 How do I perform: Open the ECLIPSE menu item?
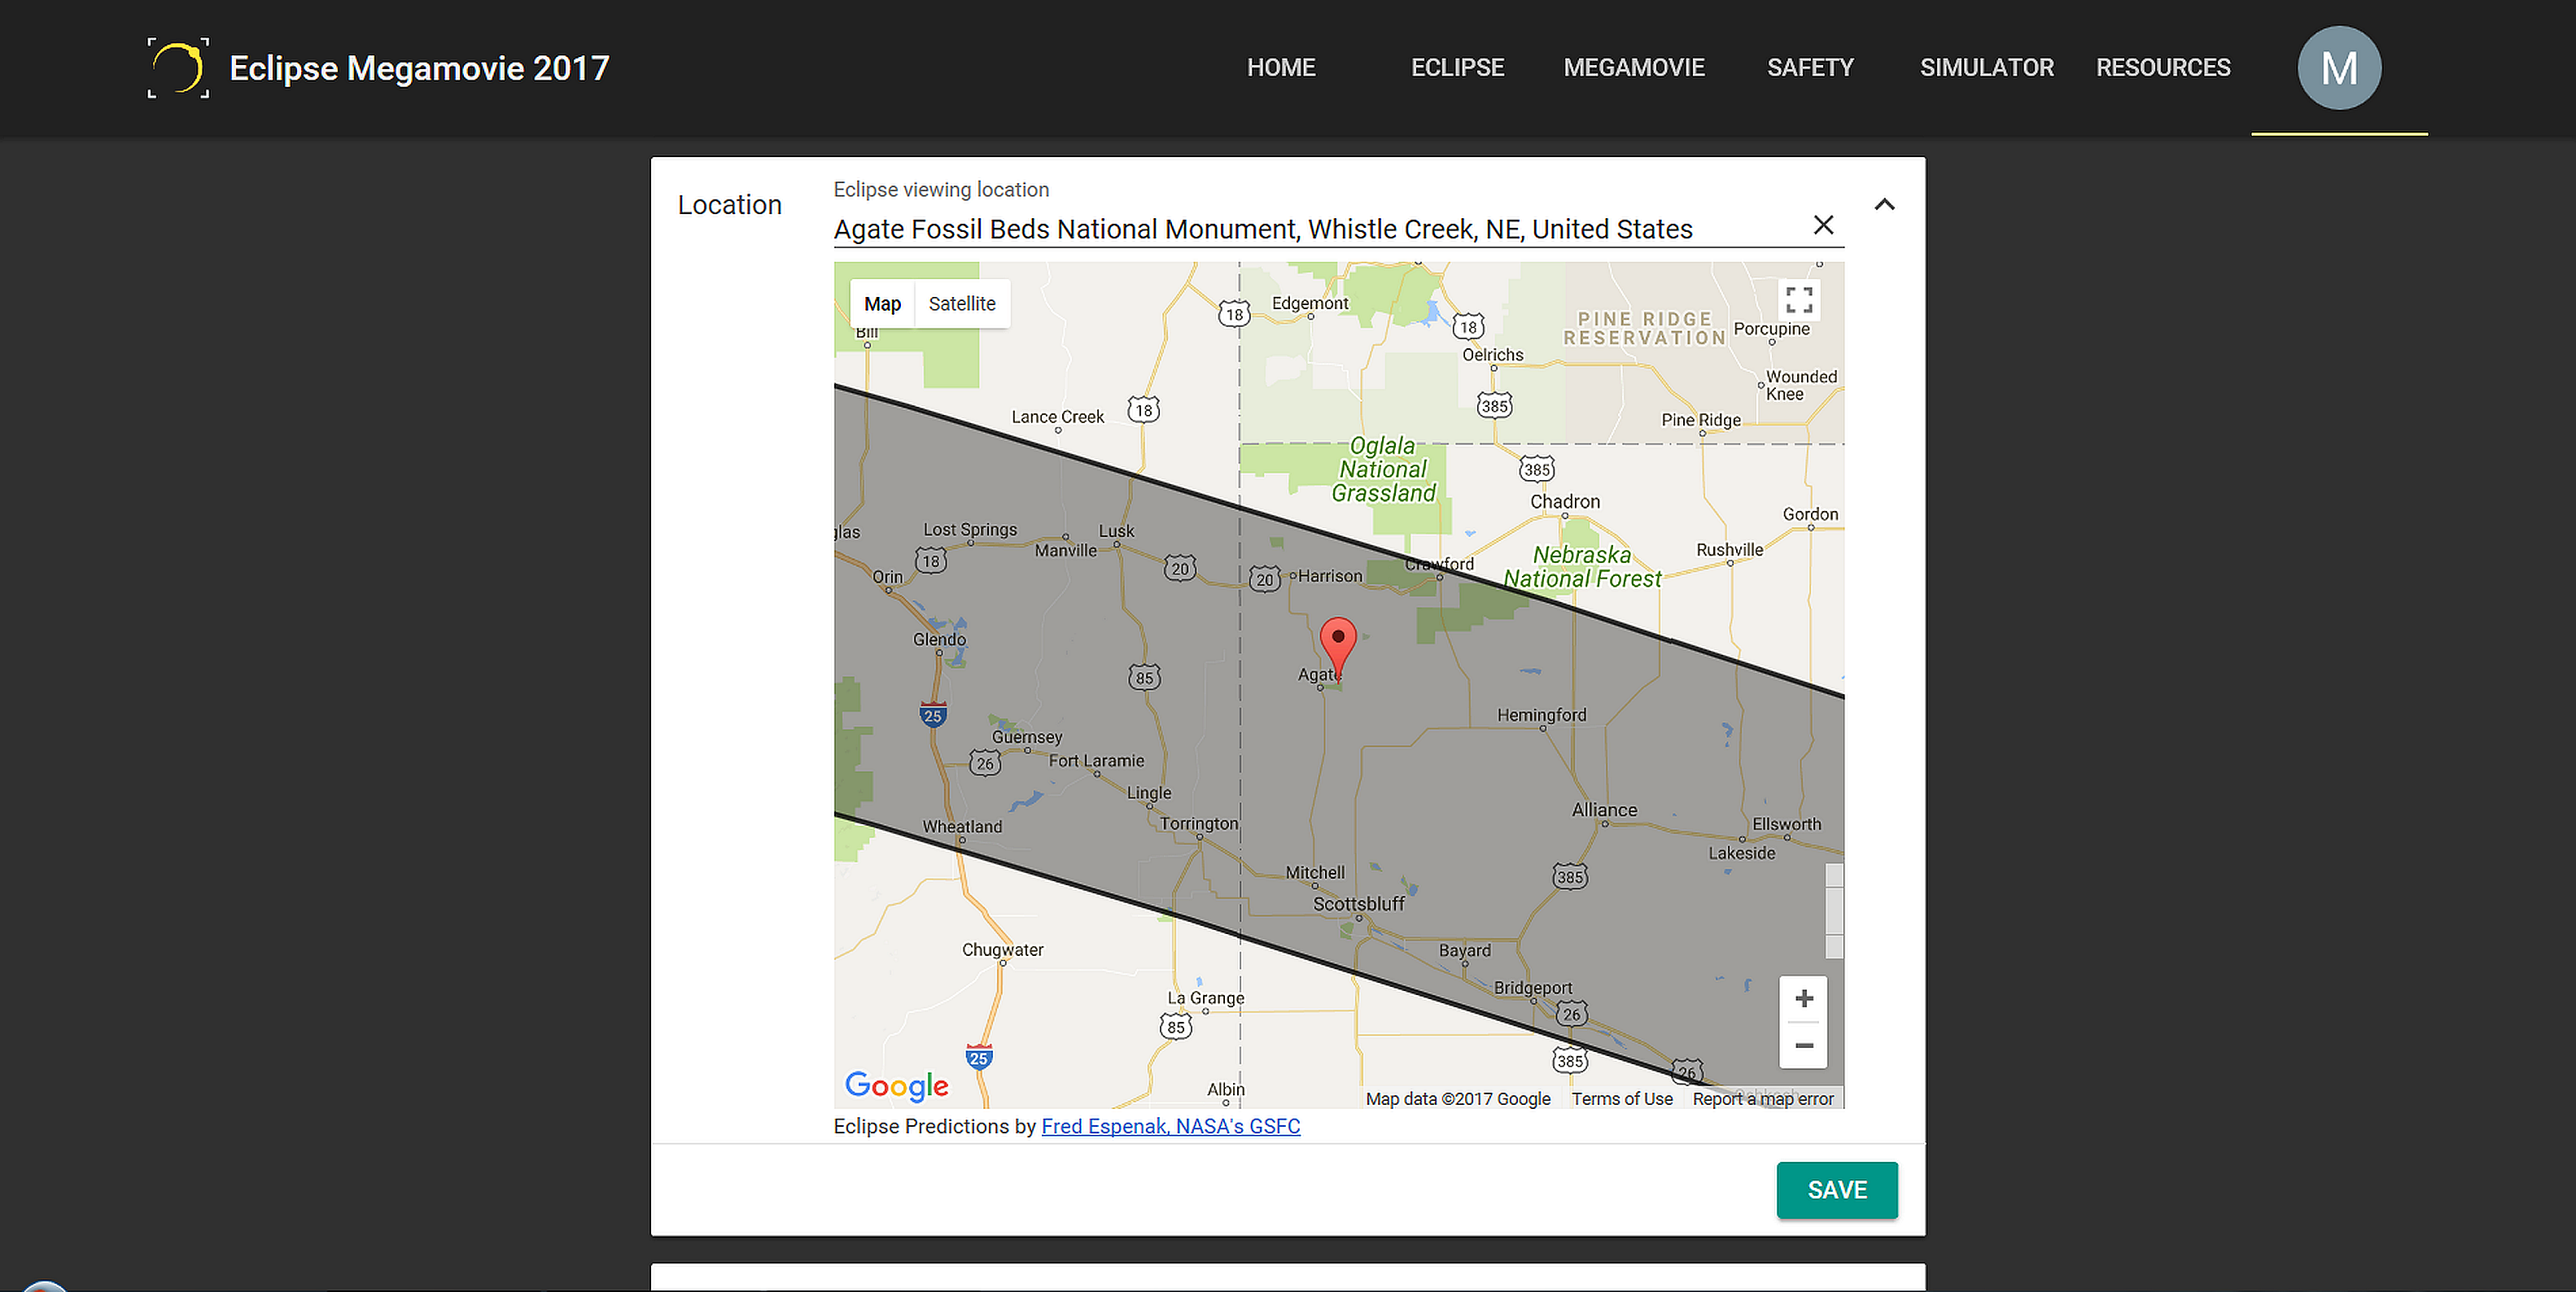1457,68
